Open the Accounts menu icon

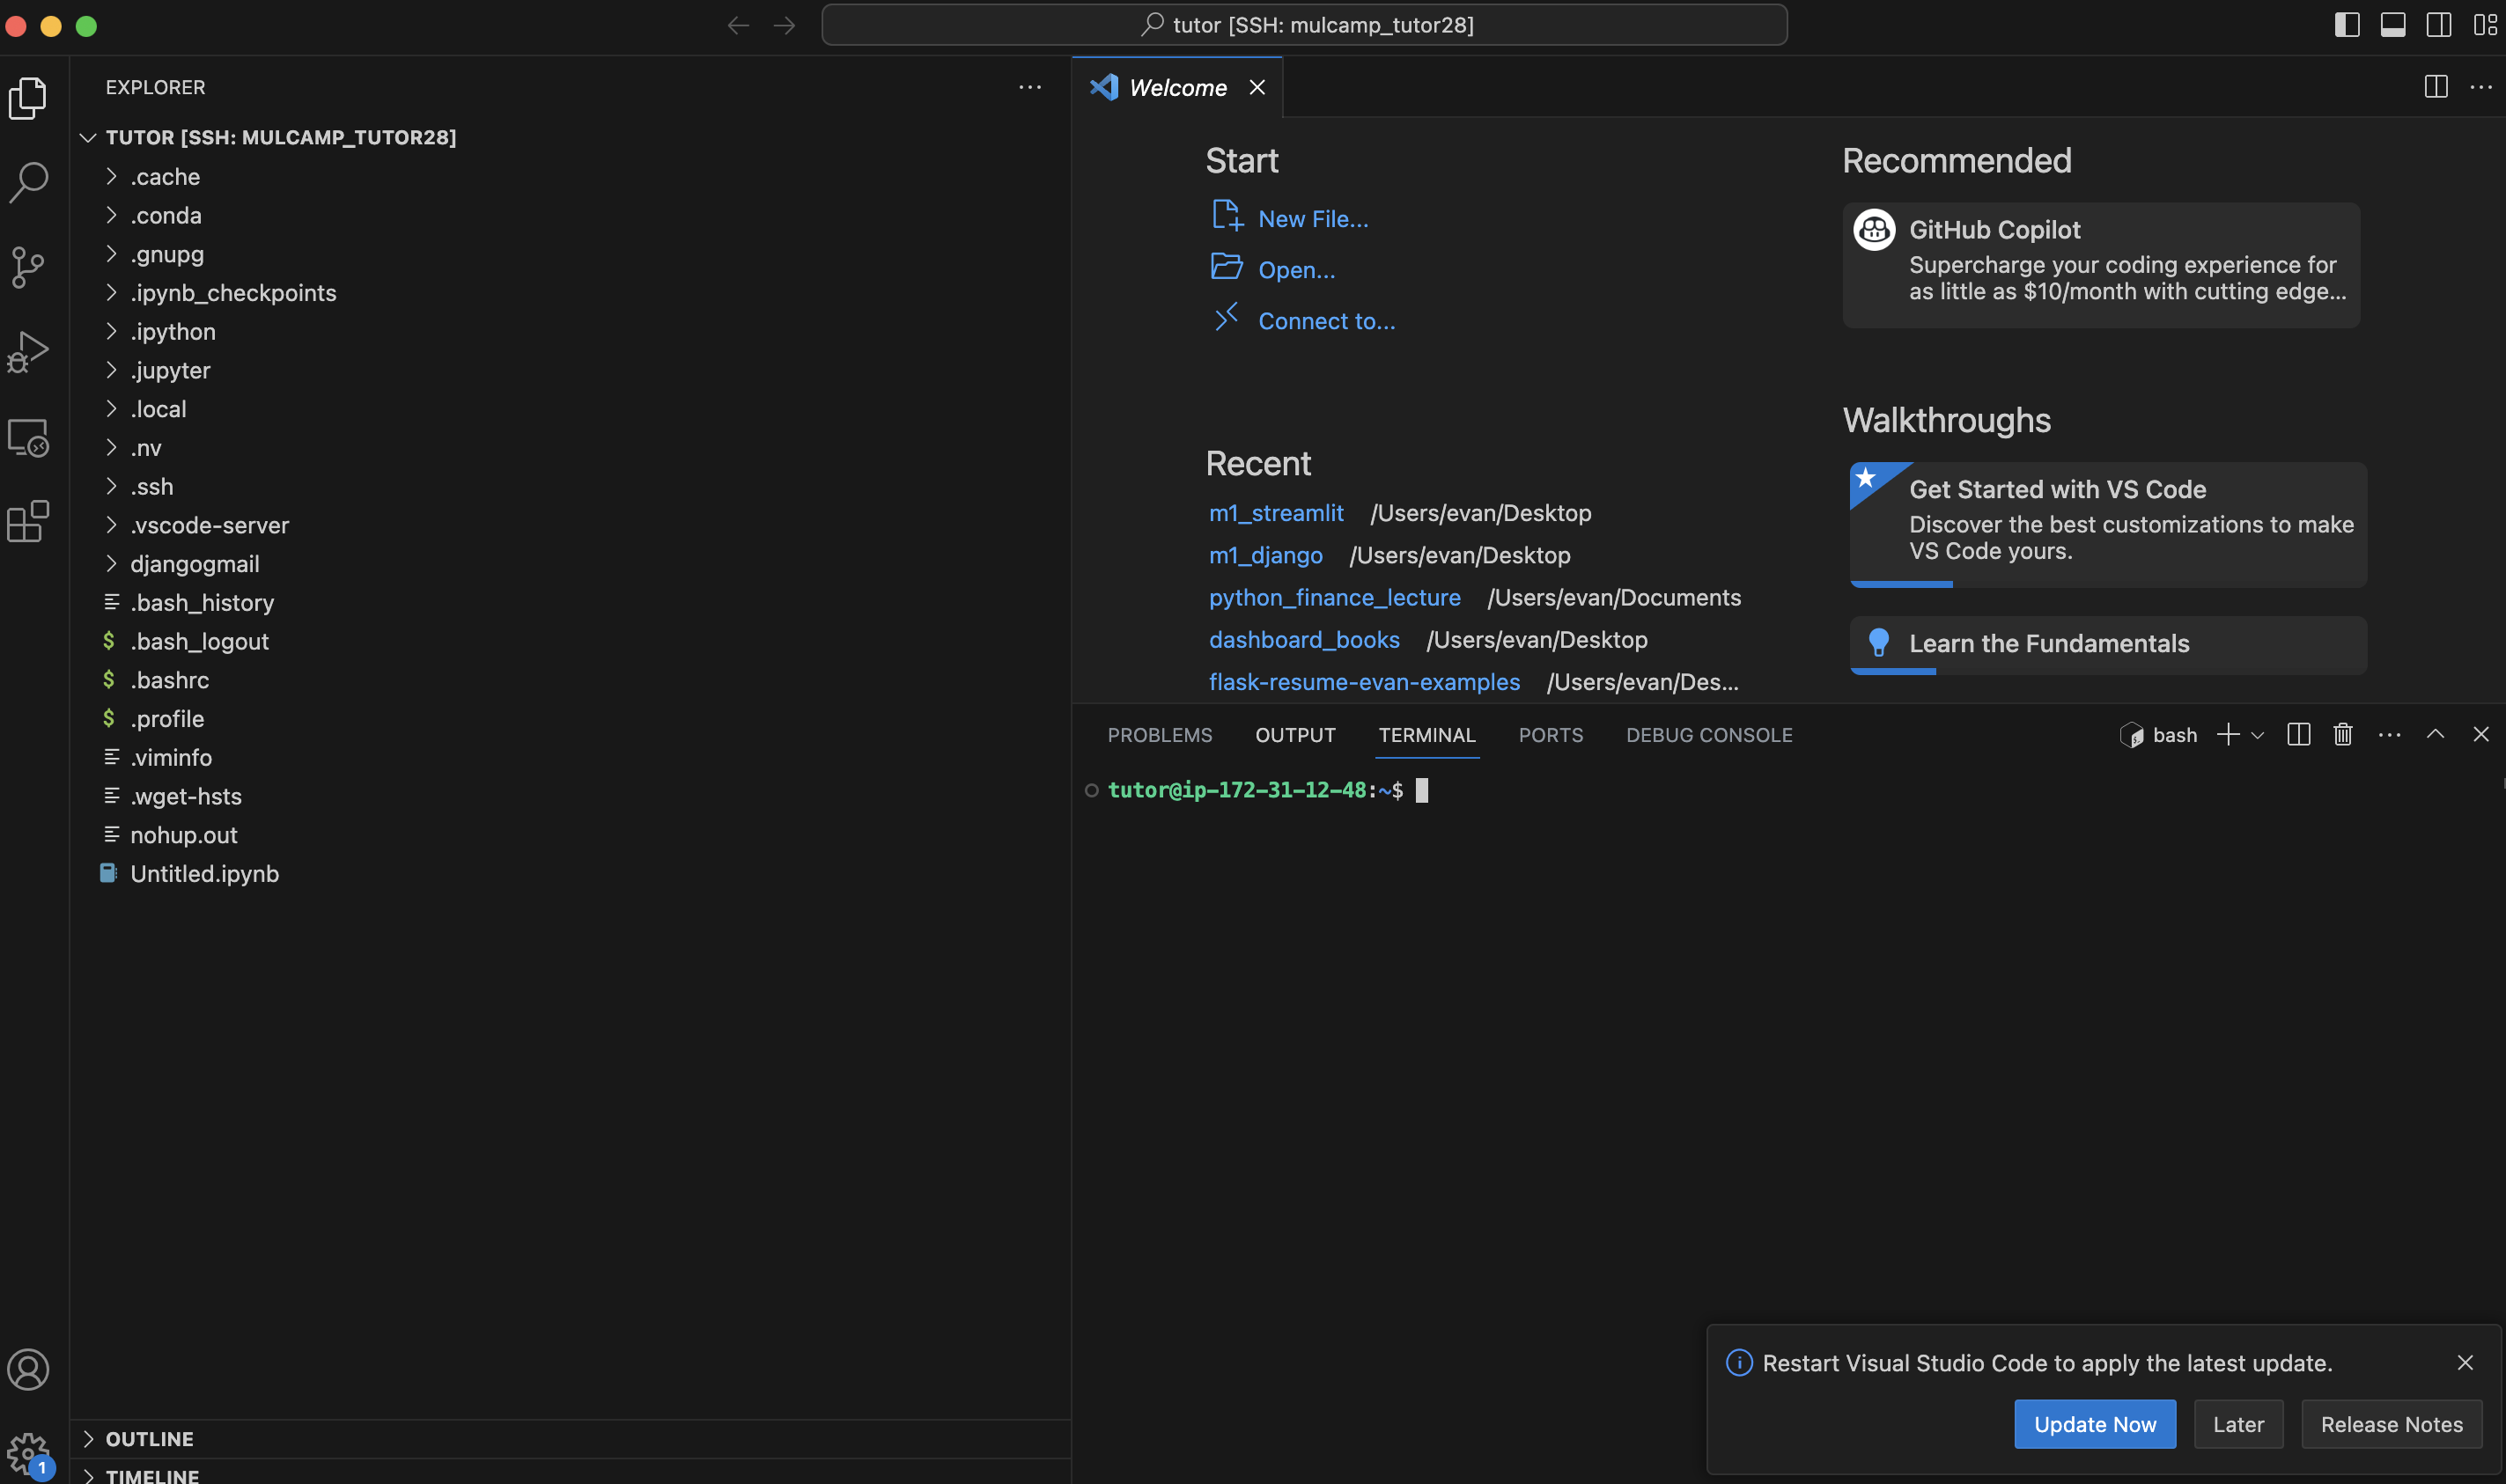point(28,1369)
